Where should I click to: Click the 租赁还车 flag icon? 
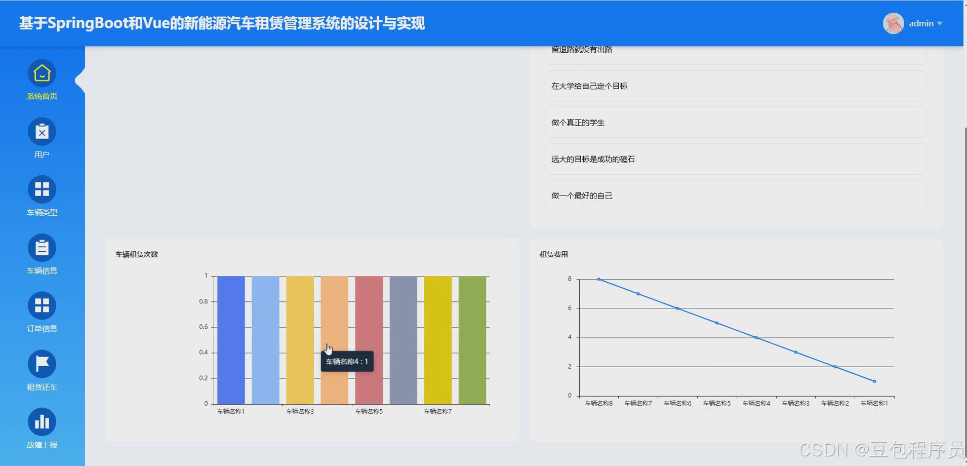[42, 363]
